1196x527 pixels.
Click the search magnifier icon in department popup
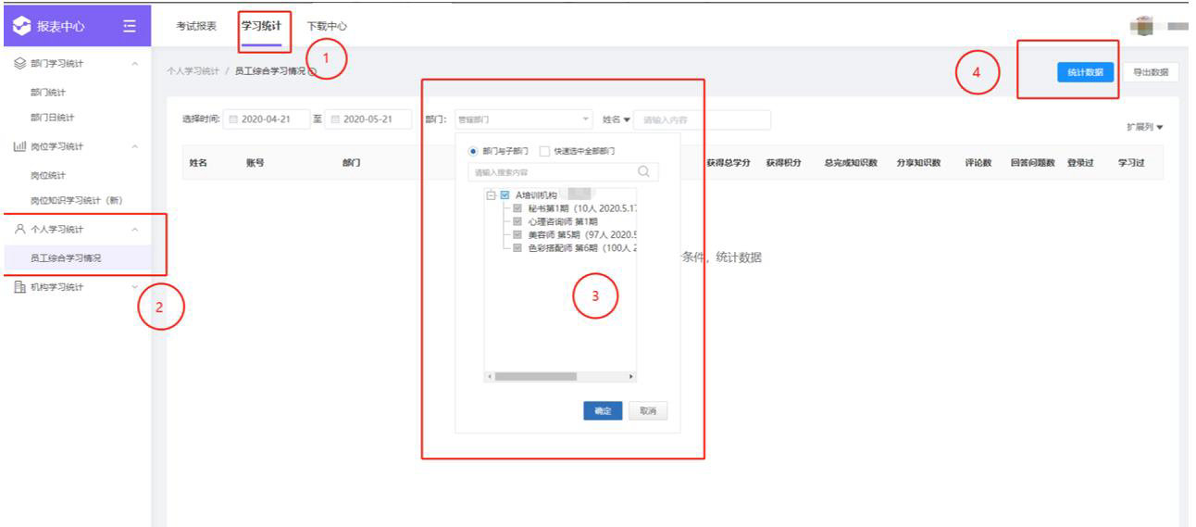coord(643,171)
